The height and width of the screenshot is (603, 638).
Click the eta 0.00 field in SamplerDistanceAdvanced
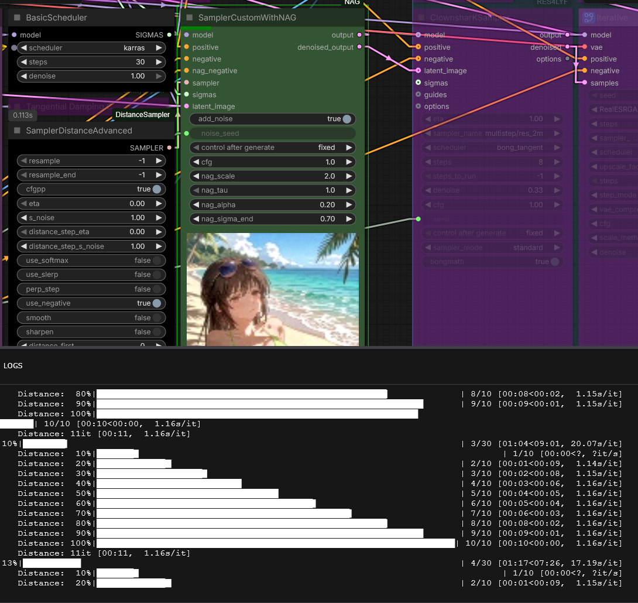point(91,204)
